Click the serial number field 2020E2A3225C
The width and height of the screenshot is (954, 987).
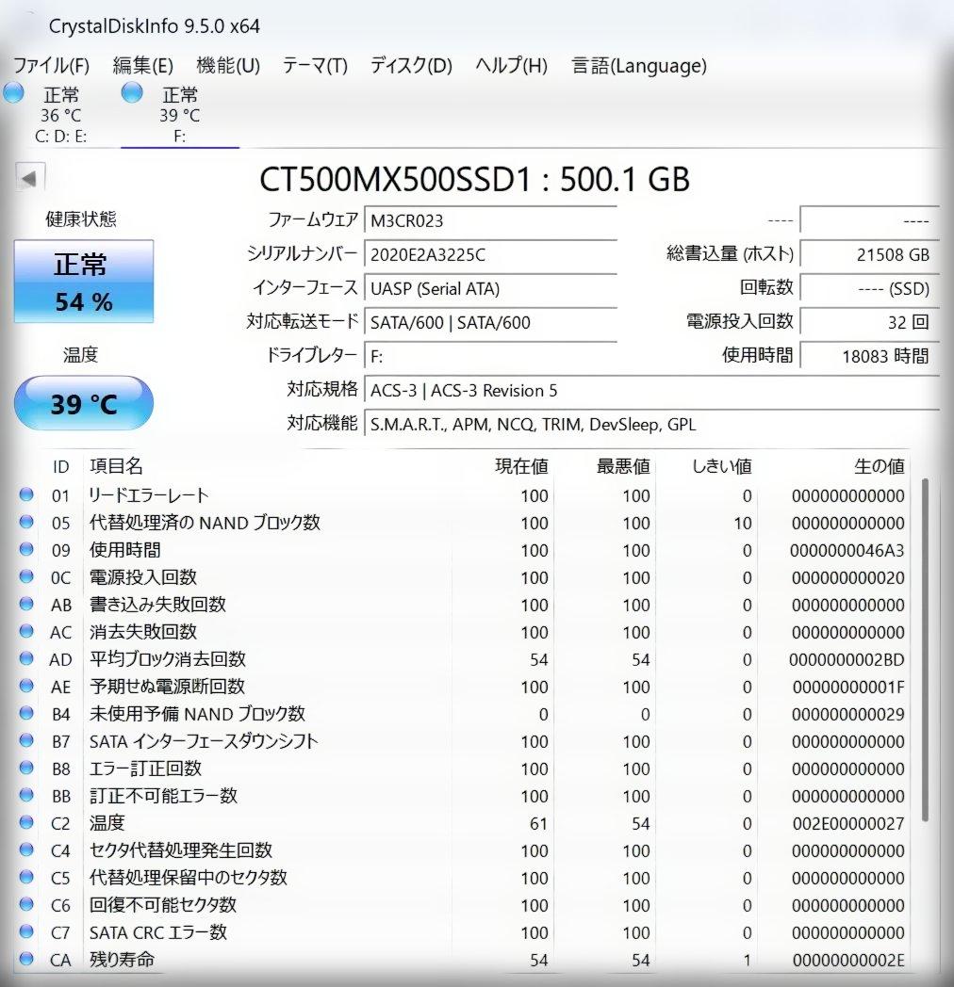click(x=490, y=255)
